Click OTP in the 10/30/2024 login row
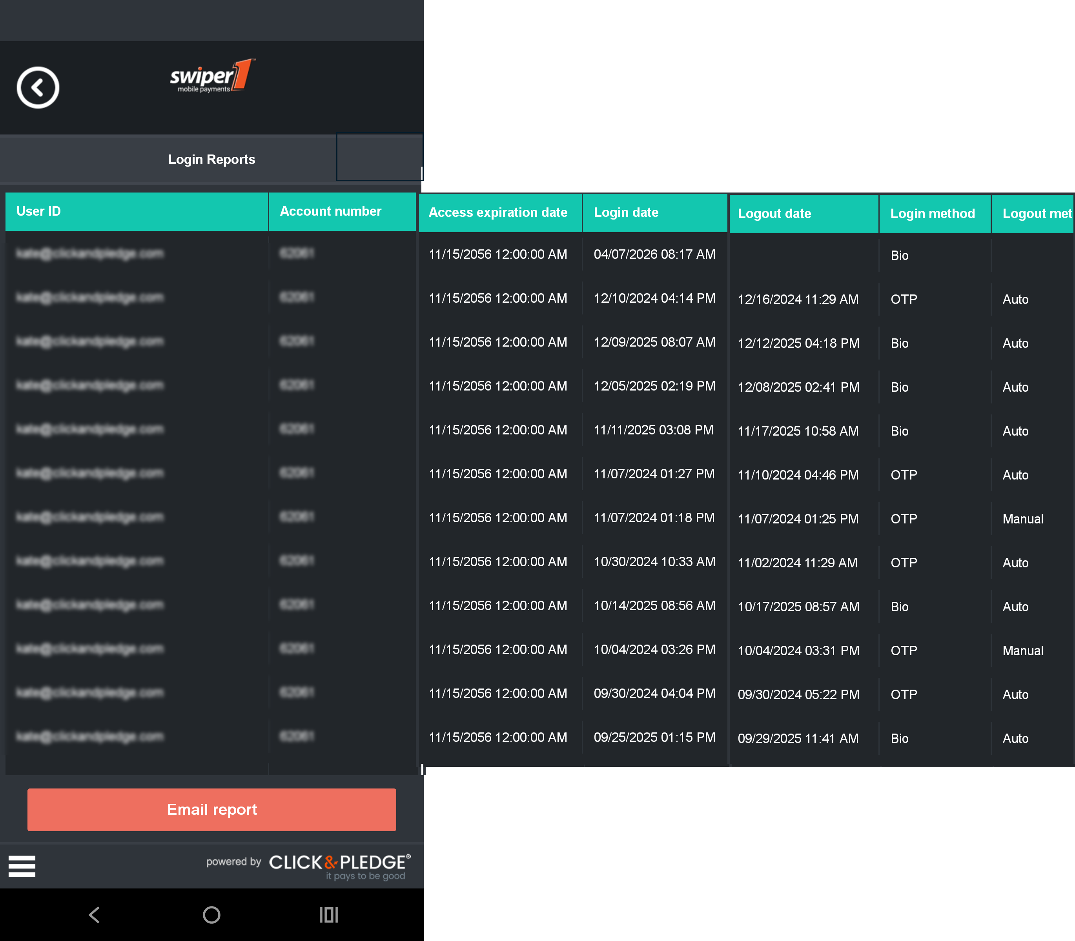 (904, 563)
